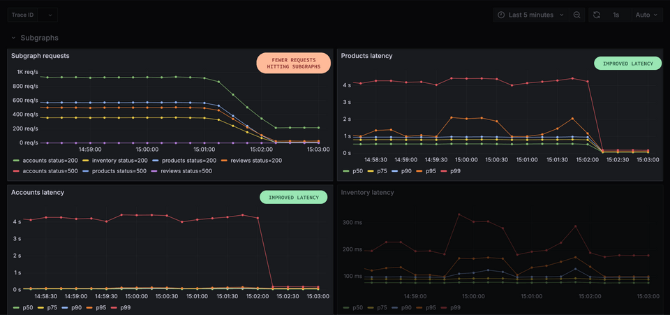The width and height of the screenshot is (670, 315).
Task: Toggle p50 series in Products latency legend
Action: click(x=352, y=171)
